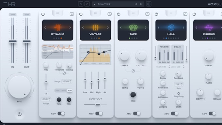This screenshot has height=125, width=222.
Task: Click the green Tape reel icon
Action: point(133,27)
